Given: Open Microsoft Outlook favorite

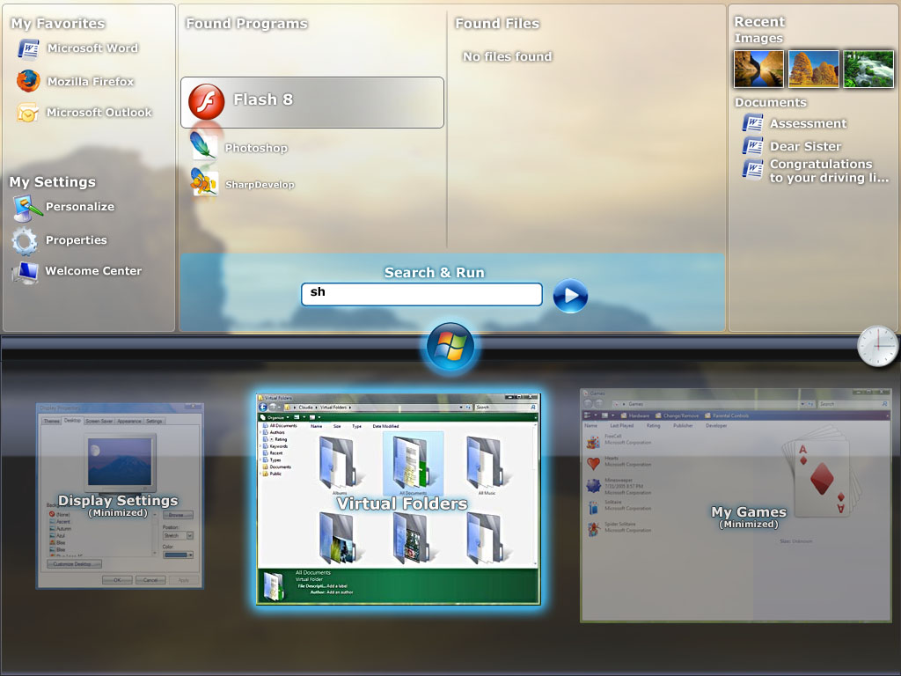Looking at the screenshot, I should coord(84,112).
